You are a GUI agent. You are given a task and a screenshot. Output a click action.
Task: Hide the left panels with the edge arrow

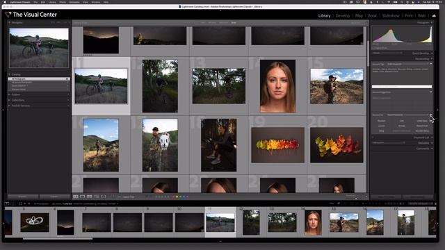pyautogui.click(x=3, y=110)
